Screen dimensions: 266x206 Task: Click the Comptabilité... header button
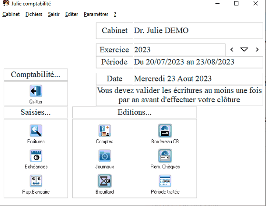point(36,75)
